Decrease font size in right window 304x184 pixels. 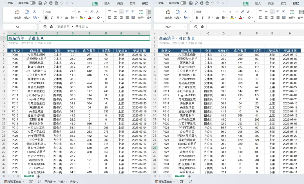249,12
